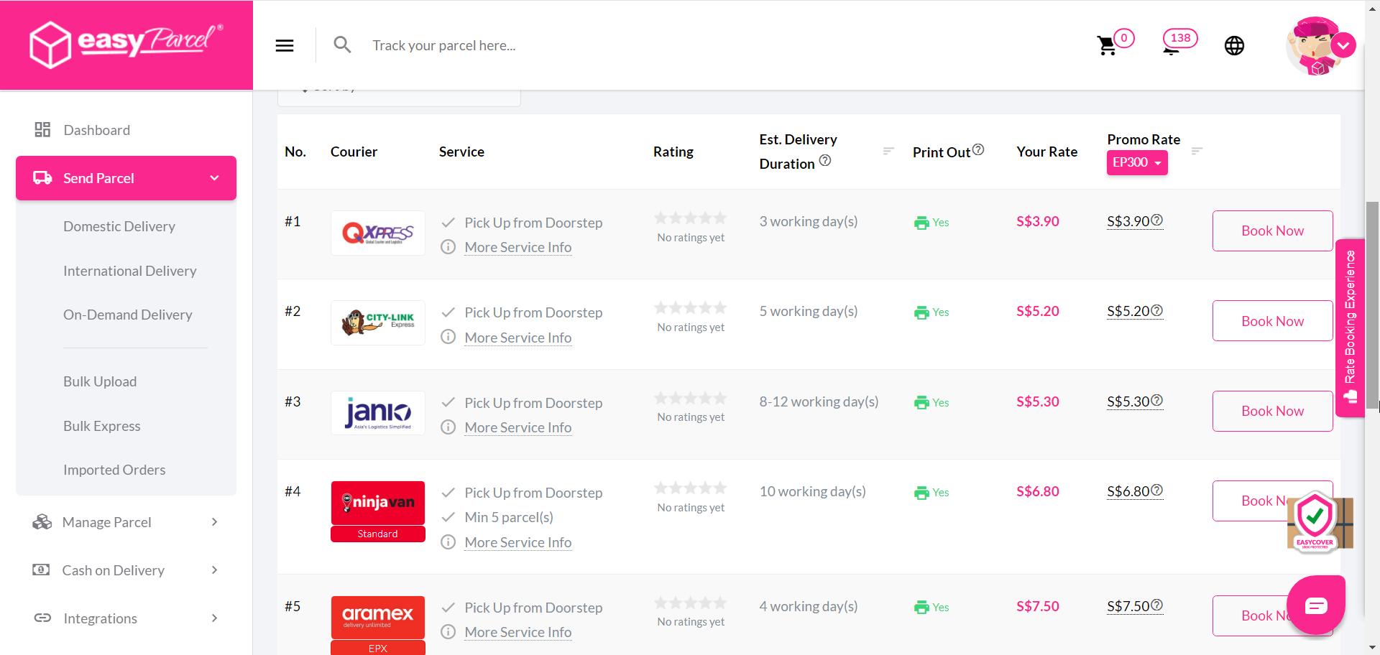The image size is (1380, 655).
Task: Click the Send Parcel truck icon
Action: 42,177
